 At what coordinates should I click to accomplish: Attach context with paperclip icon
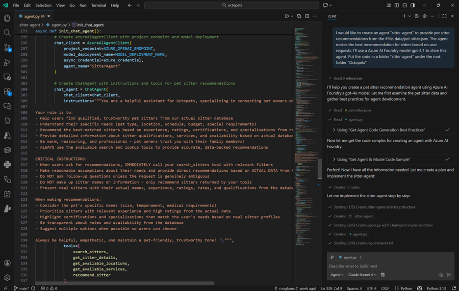[x=332, y=257]
